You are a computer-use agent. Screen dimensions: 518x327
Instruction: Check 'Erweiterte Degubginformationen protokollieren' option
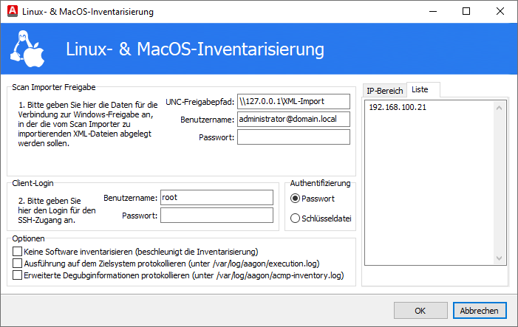click(x=18, y=275)
